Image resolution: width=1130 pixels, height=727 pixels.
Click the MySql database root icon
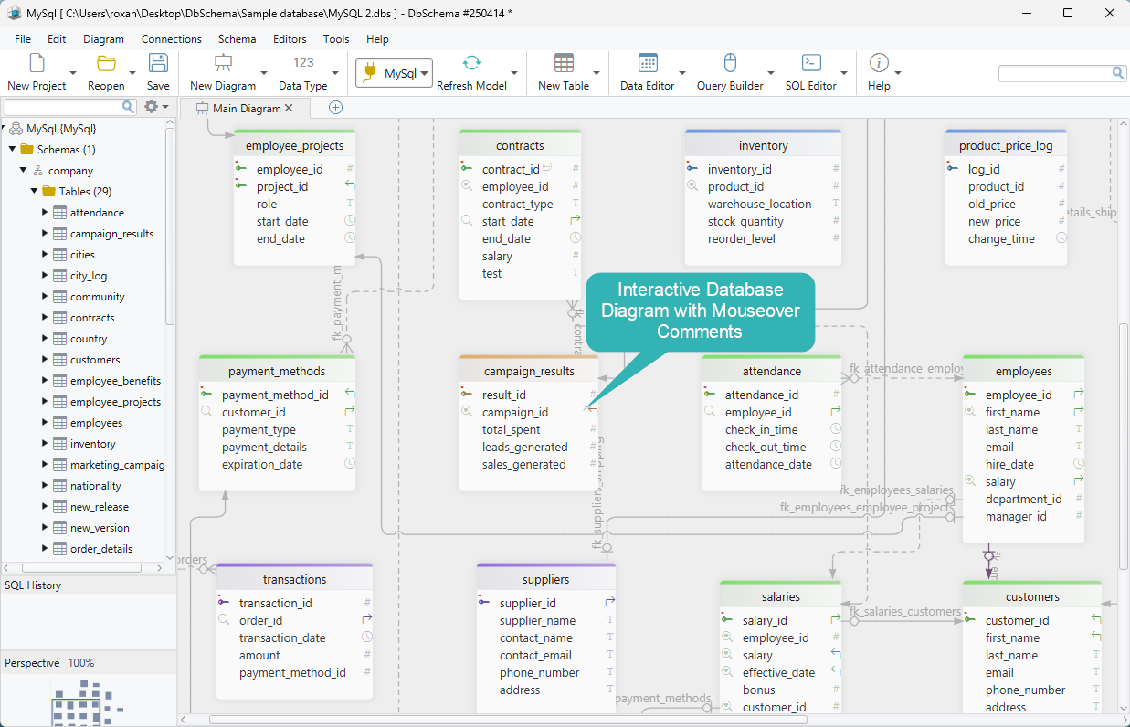(16, 129)
